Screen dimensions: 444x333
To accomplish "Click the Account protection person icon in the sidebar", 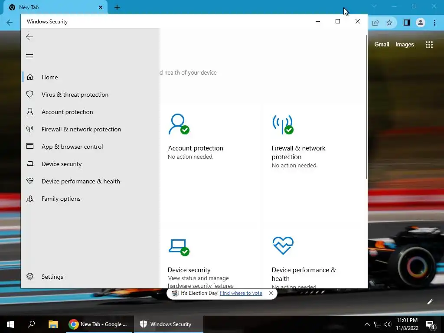I will click(x=30, y=111).
